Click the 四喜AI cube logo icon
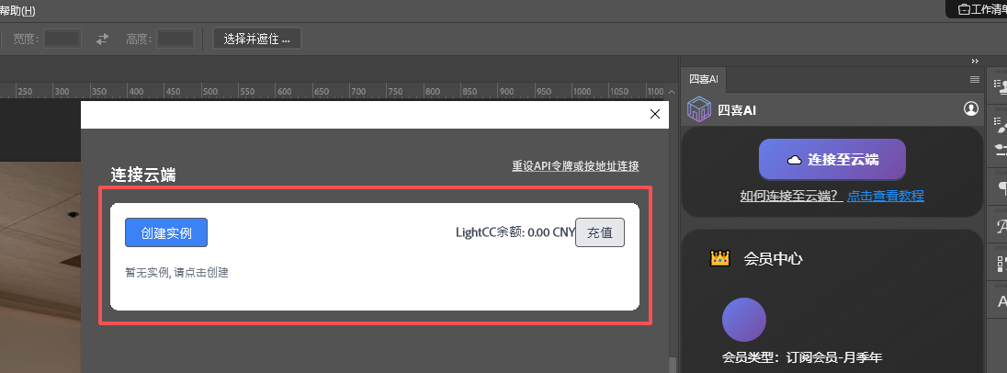The width and height of the screenshot is (1007, 373). point(699,110)
